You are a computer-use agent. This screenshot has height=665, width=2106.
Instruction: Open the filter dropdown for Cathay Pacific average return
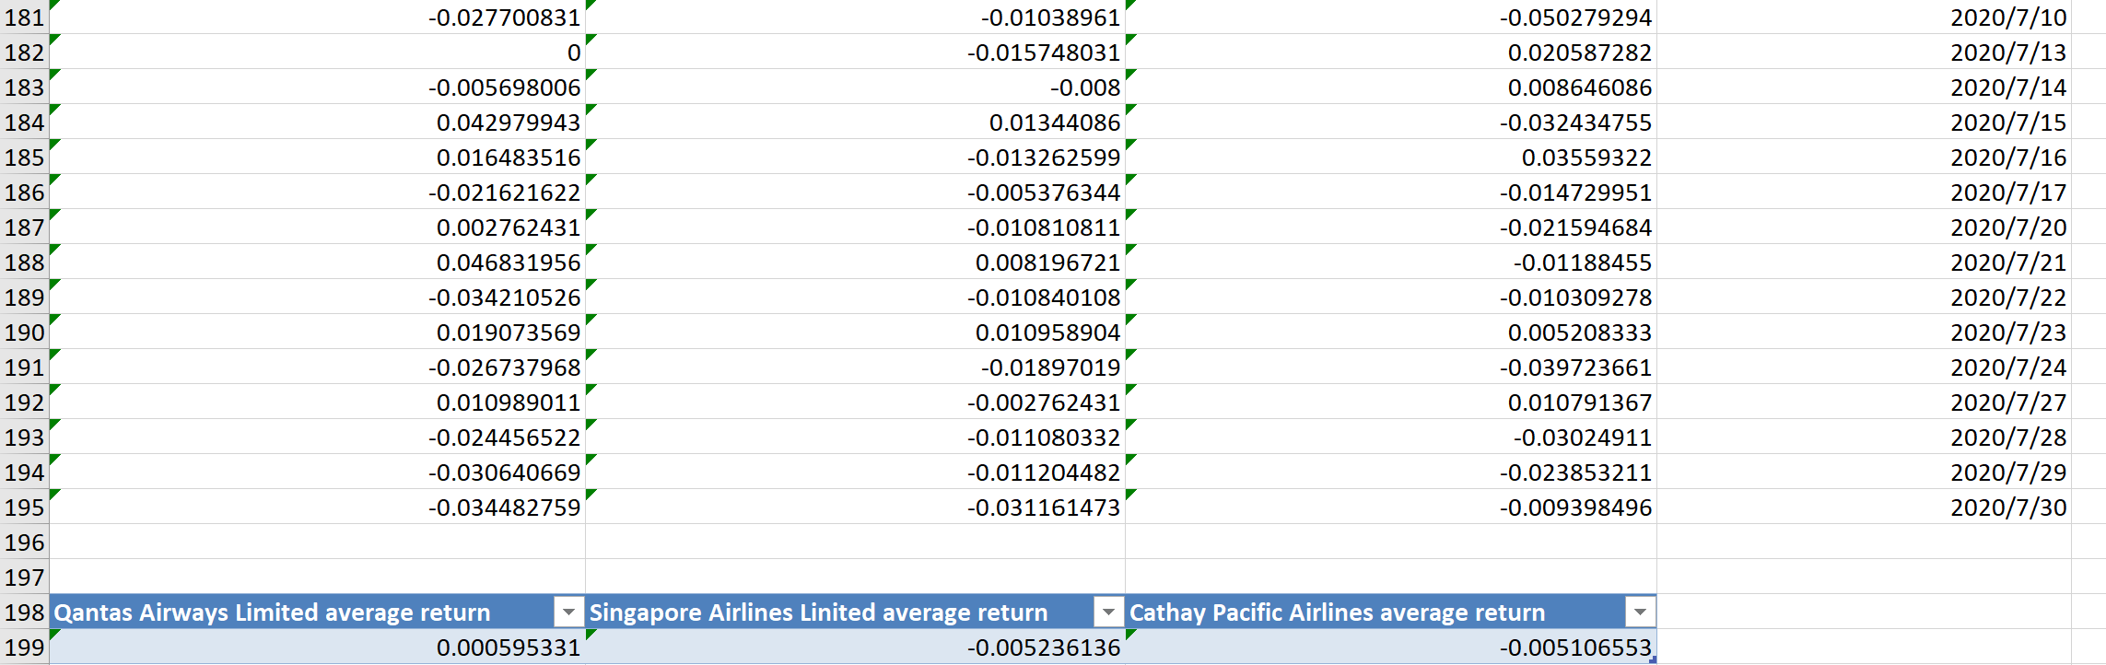tap(1639, 611)
